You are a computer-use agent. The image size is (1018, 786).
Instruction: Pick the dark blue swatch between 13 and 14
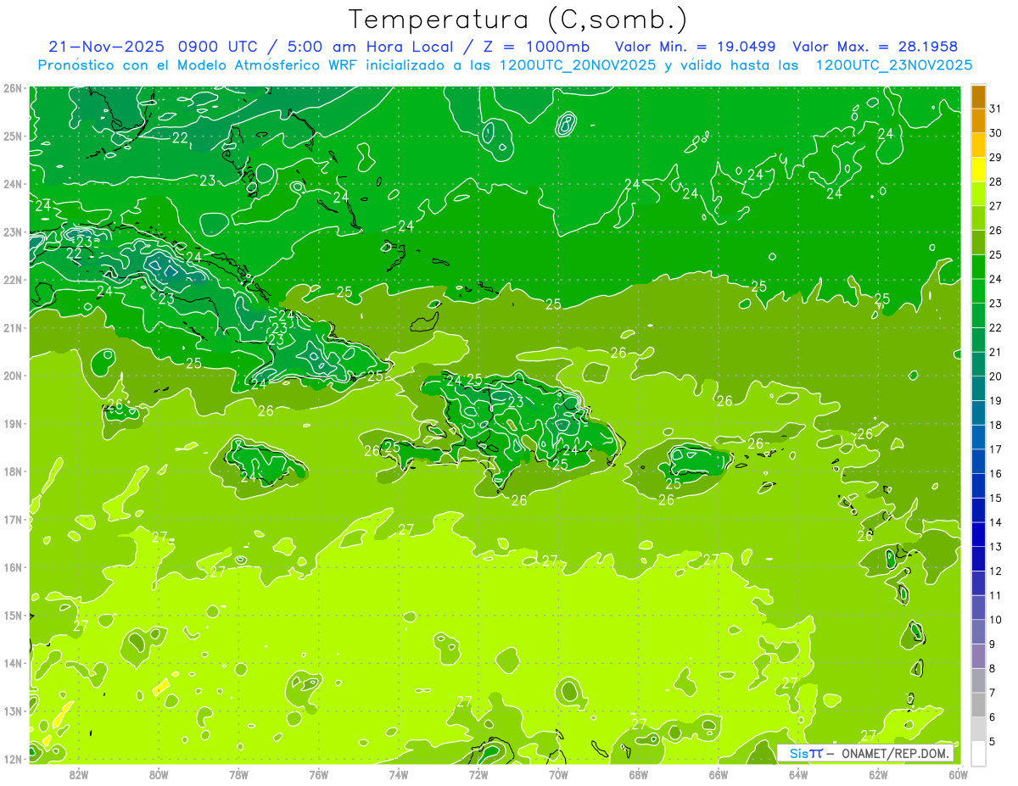pyautogui.click(x=978, y=534)
